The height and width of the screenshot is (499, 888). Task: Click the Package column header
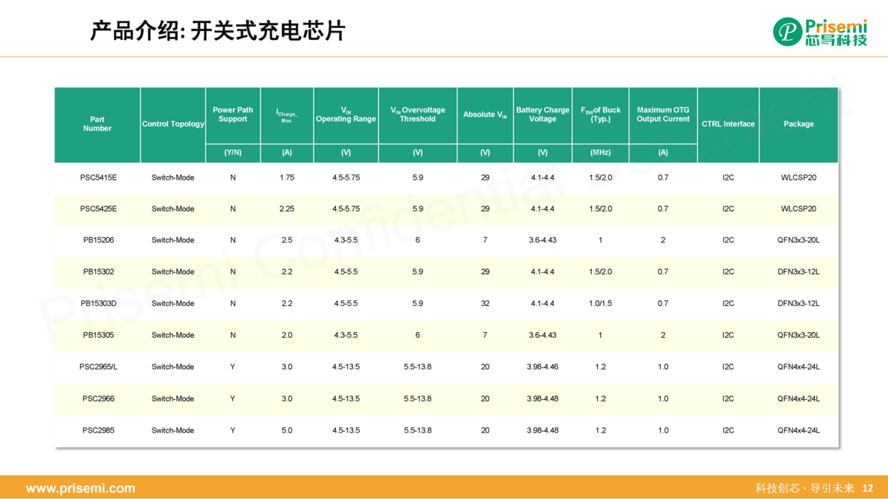point(798,124)
